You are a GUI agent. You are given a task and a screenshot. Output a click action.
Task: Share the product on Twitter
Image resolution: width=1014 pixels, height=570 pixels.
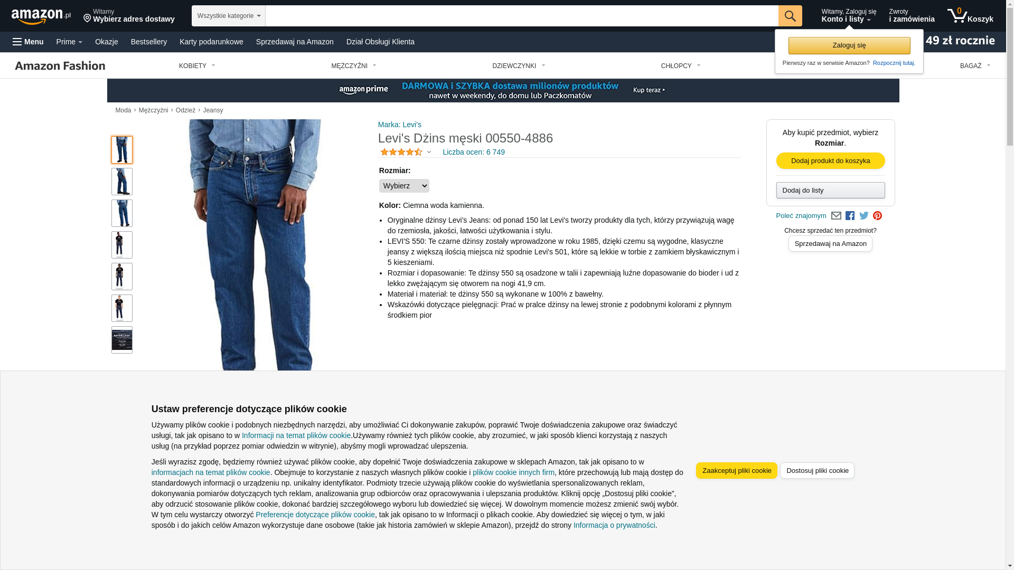(864, 216)
